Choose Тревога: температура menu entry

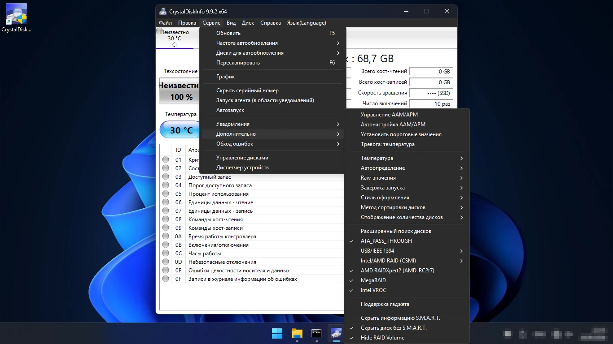(407, 144)
